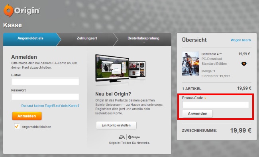The image size is (259, 157).
Task: Open 'Du hast keinen Zugriff auf dein Konto?' link
Action: click(x=50, y=105)
